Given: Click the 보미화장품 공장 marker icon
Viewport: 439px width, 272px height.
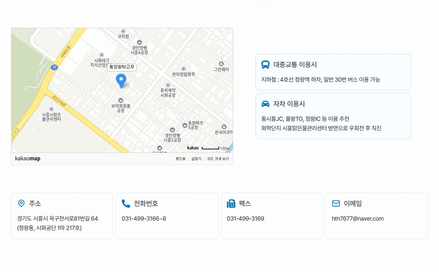Looking at the screenshot, I should [121, 100].
